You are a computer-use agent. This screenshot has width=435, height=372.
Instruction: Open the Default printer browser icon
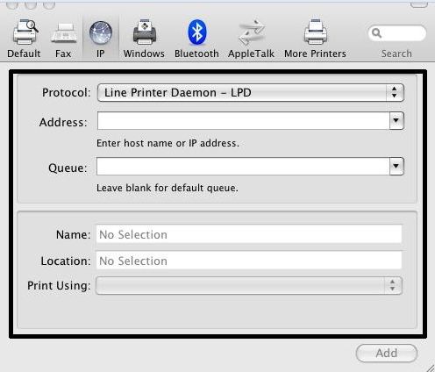(x=25, y=32)
